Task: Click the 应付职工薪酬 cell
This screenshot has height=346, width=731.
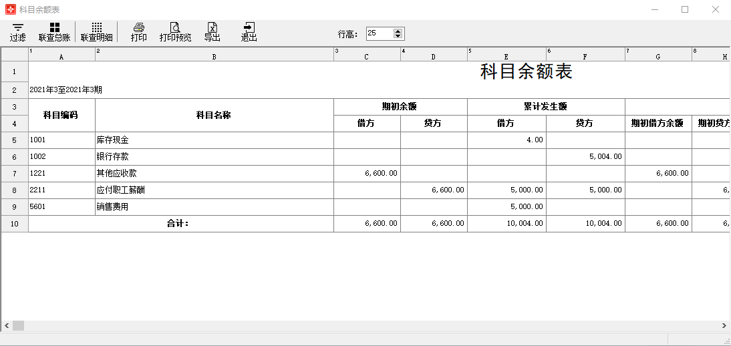Action: click(x=214, y=190)
